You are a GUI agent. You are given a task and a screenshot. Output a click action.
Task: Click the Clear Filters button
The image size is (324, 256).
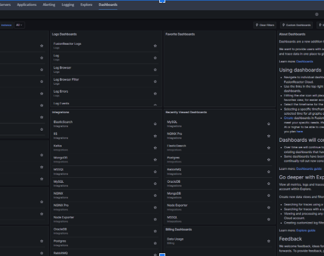pyautogui.click(x=265, y=25)
